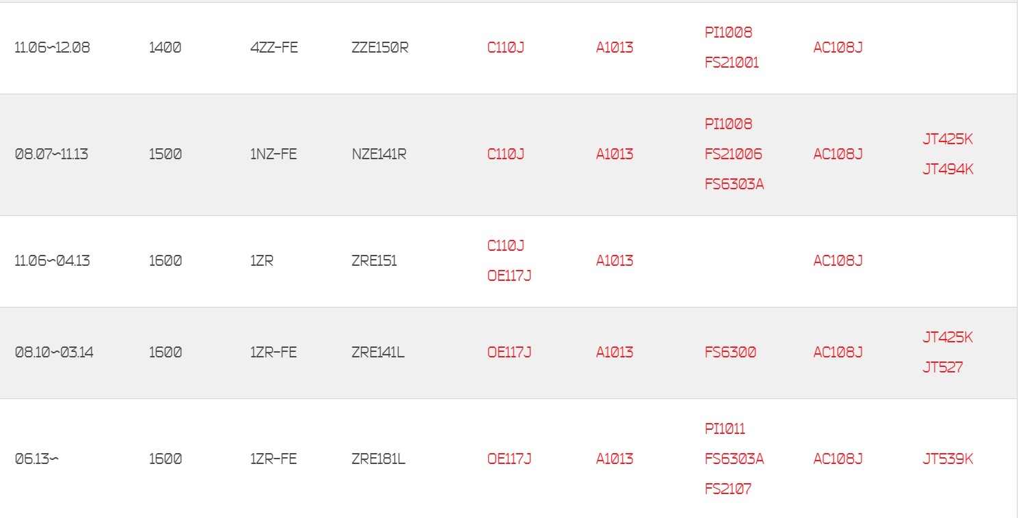This screenshot has height=518, width=1018.
Task: Open PI1011 part number link
Action: point(725,429)
